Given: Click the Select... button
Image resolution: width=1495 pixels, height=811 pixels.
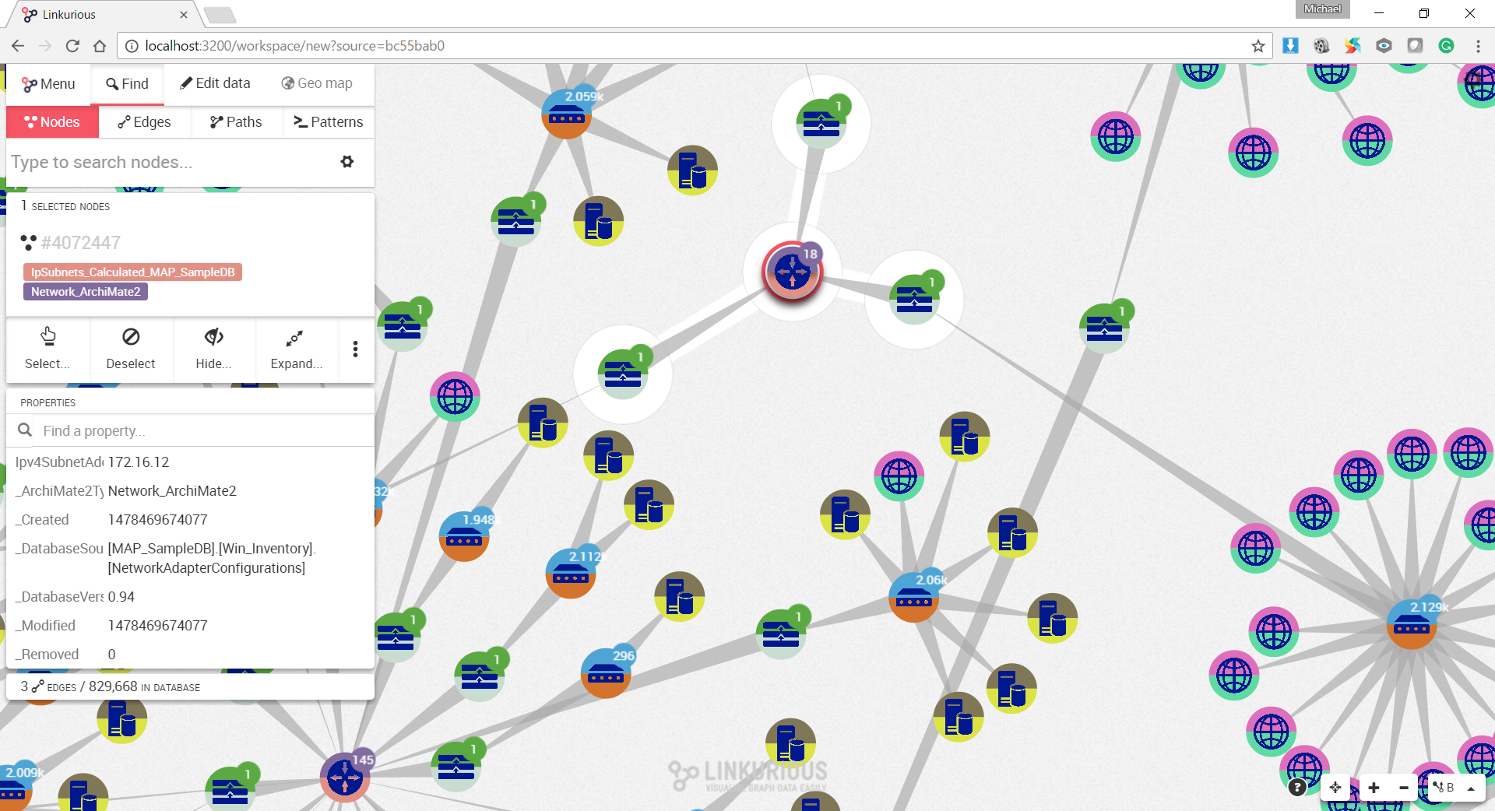Looking at the screenshot, I should 47,349.
